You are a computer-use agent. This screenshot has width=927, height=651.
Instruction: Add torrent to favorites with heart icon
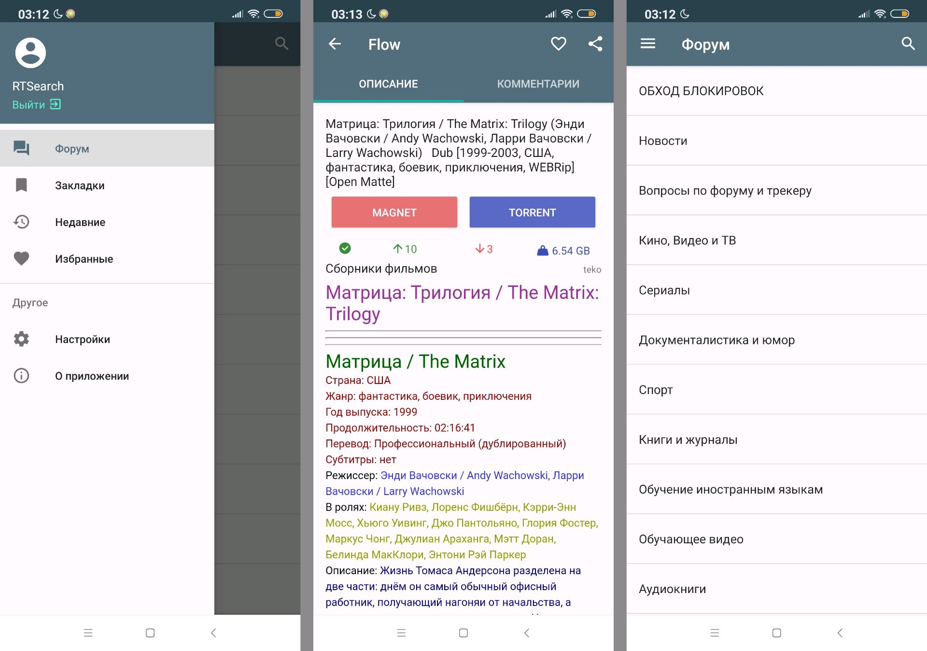pyautogui.click(x=559, y=44)
